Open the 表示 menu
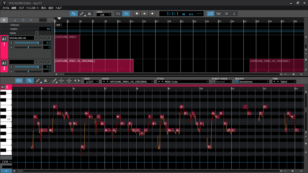This screenshot has width=308, height=173. [44, 8]
